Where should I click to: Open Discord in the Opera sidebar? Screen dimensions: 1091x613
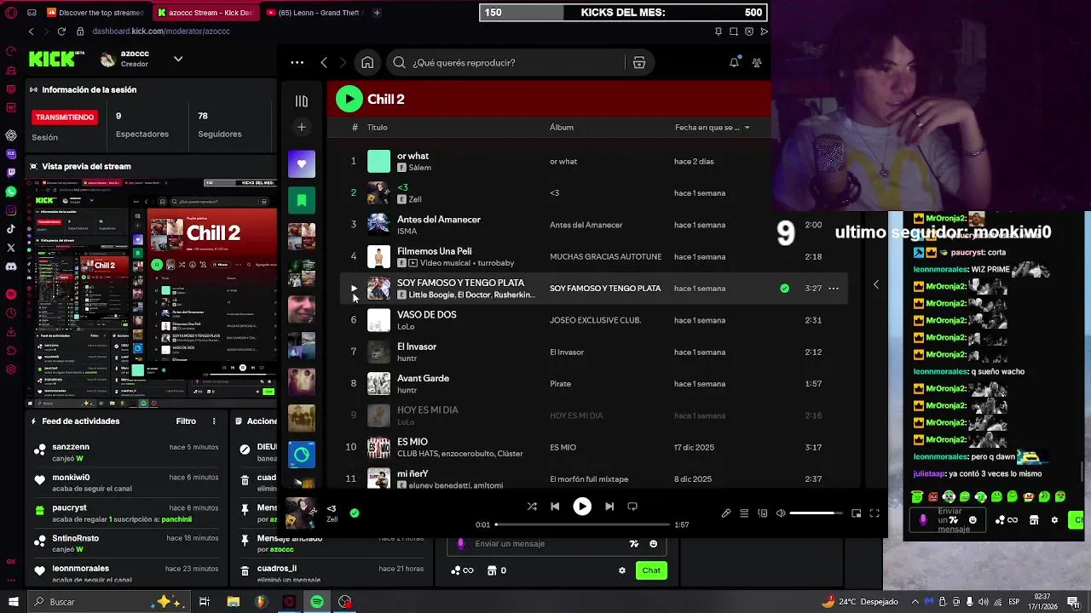coord(11,266)
